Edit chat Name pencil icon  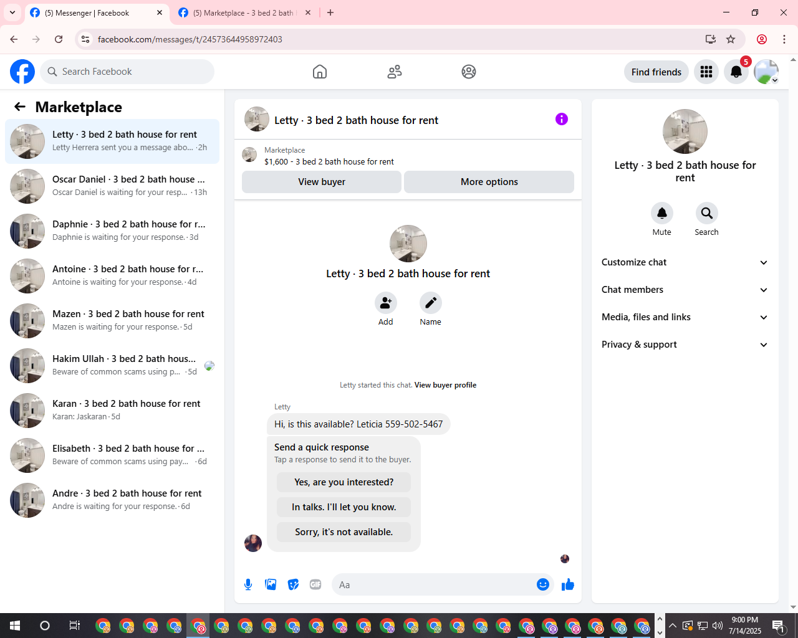pos(431,303)
